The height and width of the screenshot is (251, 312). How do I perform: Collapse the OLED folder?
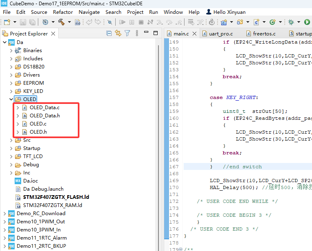pos(11,99)
